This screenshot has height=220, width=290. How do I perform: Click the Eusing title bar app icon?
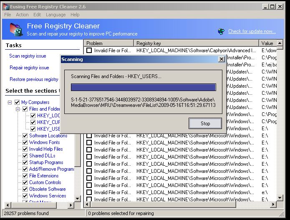point(6,7)
